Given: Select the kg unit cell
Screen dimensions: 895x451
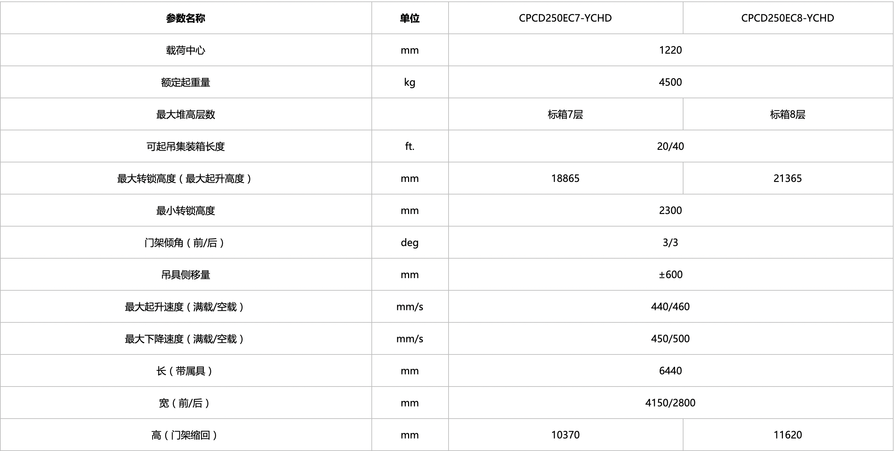Looking at the screenshot, I should [x=409, y=82].
